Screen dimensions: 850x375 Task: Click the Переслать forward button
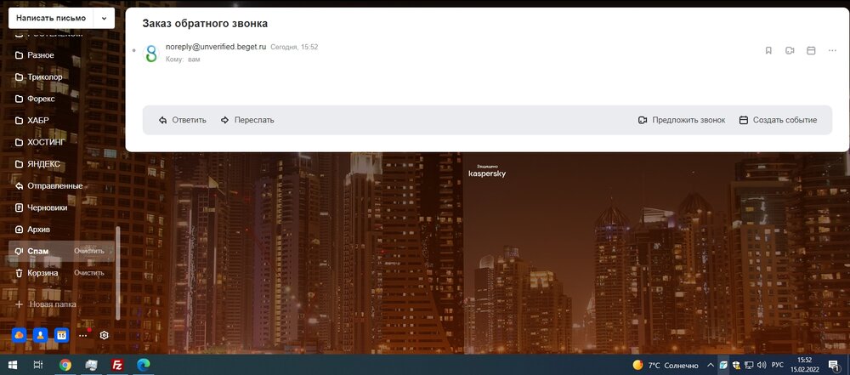click(x=247, y=120)
